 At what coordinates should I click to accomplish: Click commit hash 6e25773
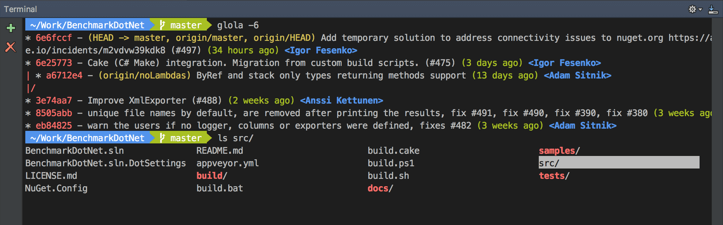54,63
